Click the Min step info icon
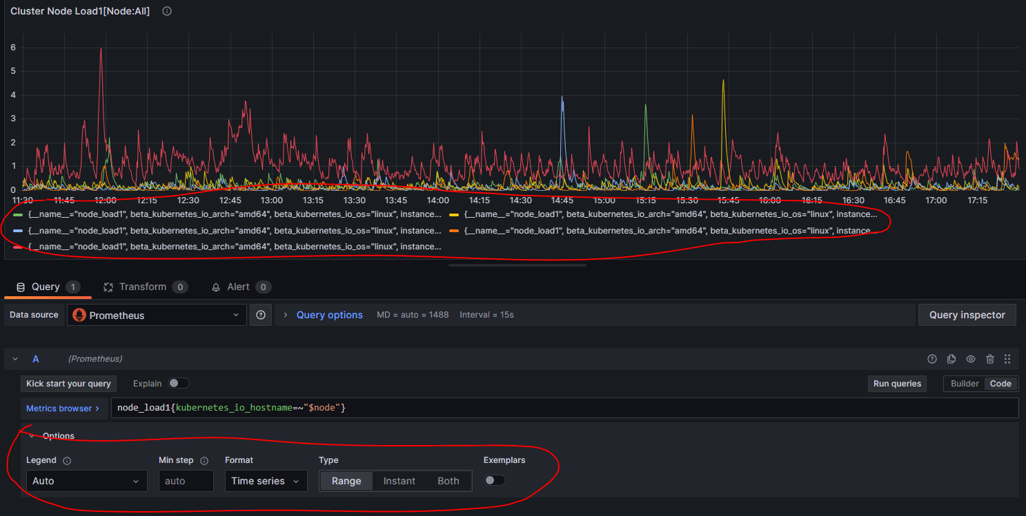 (x=204, y=461)
